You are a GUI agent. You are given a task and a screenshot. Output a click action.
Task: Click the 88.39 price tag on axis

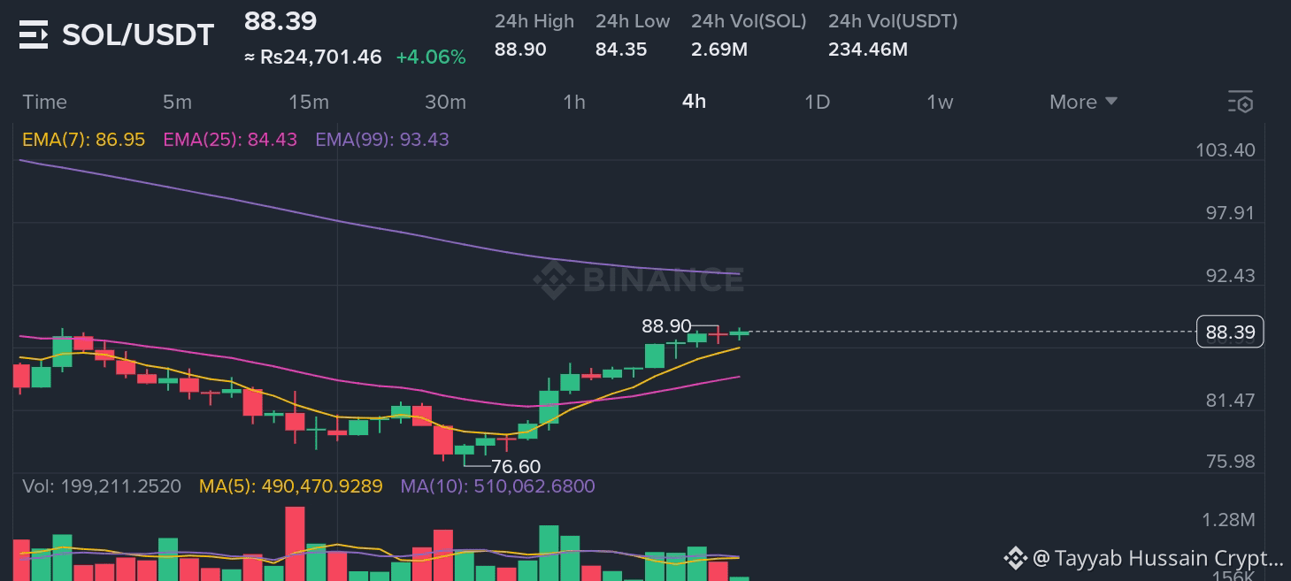(1230, 332)
